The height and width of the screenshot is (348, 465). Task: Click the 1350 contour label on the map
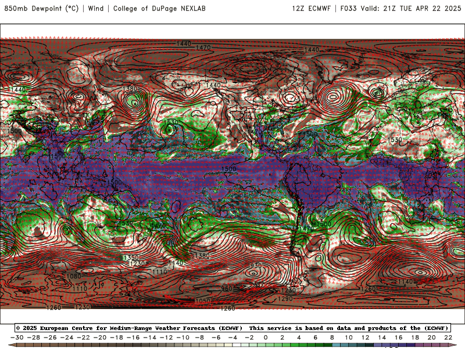(131, 258)
